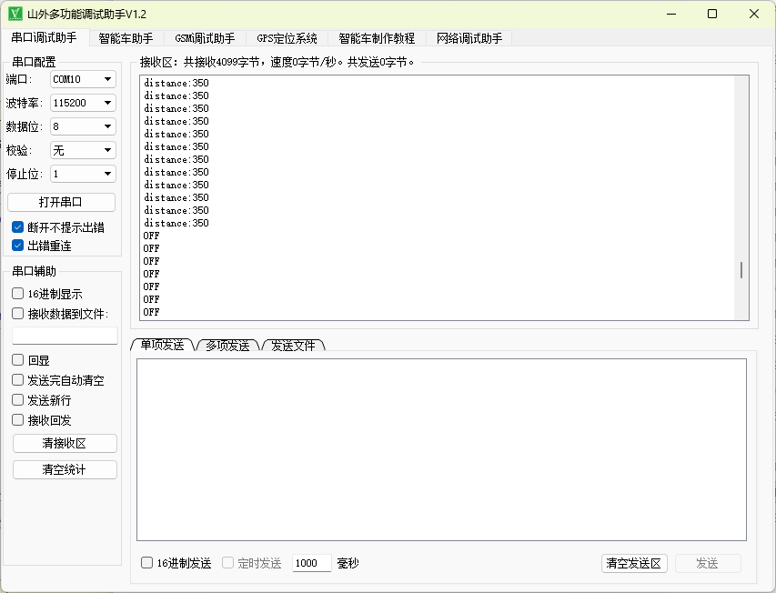This screenshot has width=776, height=593.
Task: Click the app logo icon in title bar
Action: coord(15,14)
